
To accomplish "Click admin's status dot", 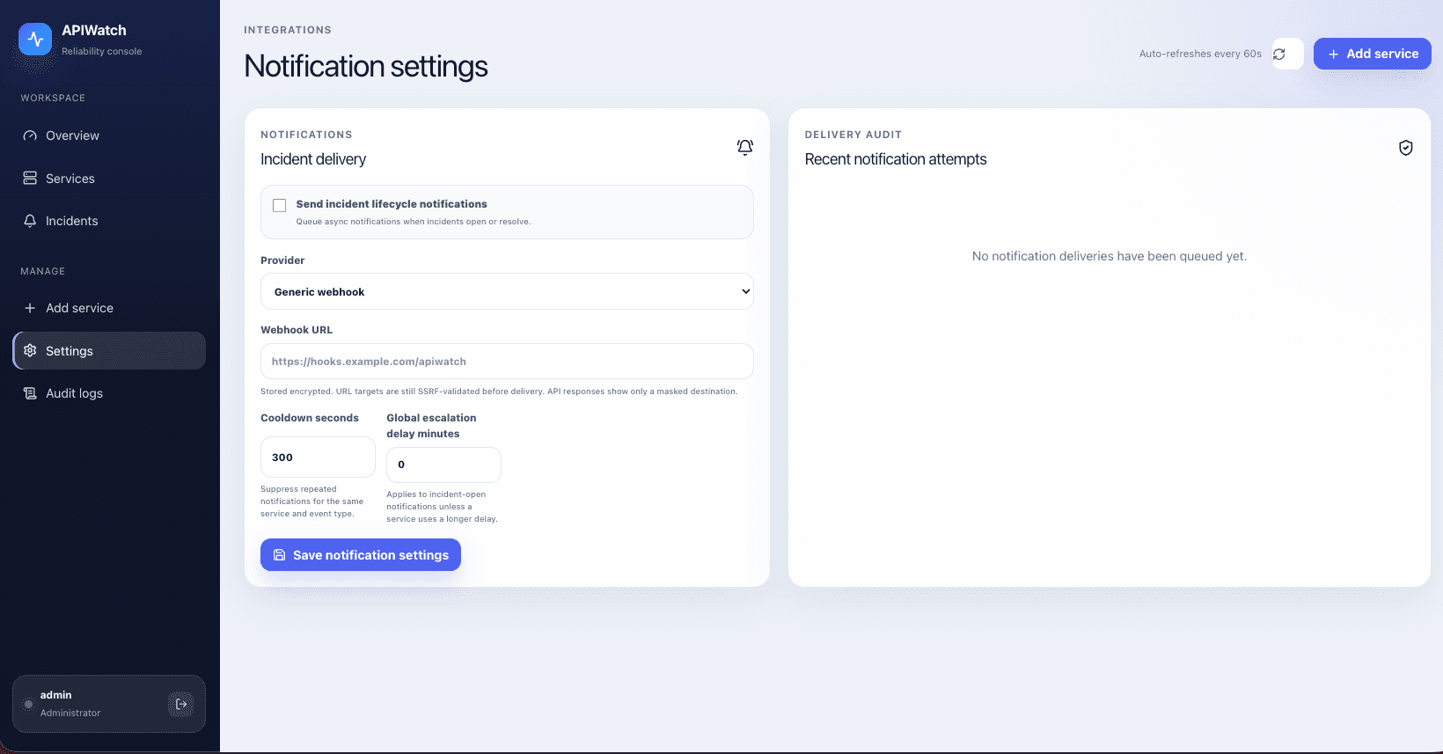I will [29, 704].
